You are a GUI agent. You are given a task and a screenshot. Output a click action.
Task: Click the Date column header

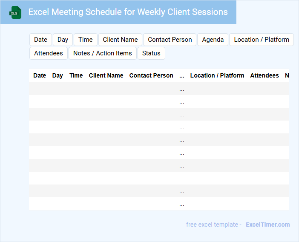point(40,75)
